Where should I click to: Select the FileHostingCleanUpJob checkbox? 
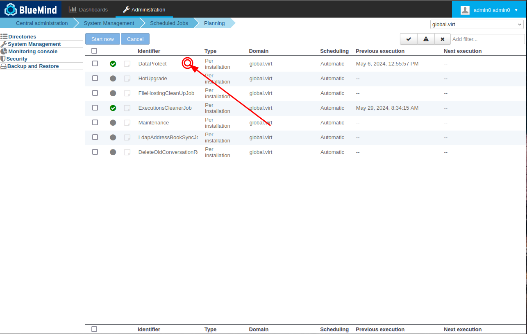(95, 93)
